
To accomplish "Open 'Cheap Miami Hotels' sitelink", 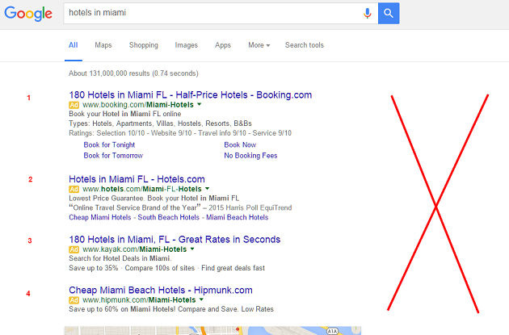I will 100,217.
